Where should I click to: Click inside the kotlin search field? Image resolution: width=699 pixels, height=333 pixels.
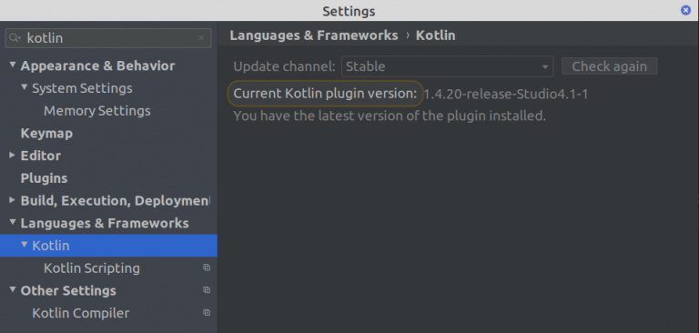109,38
